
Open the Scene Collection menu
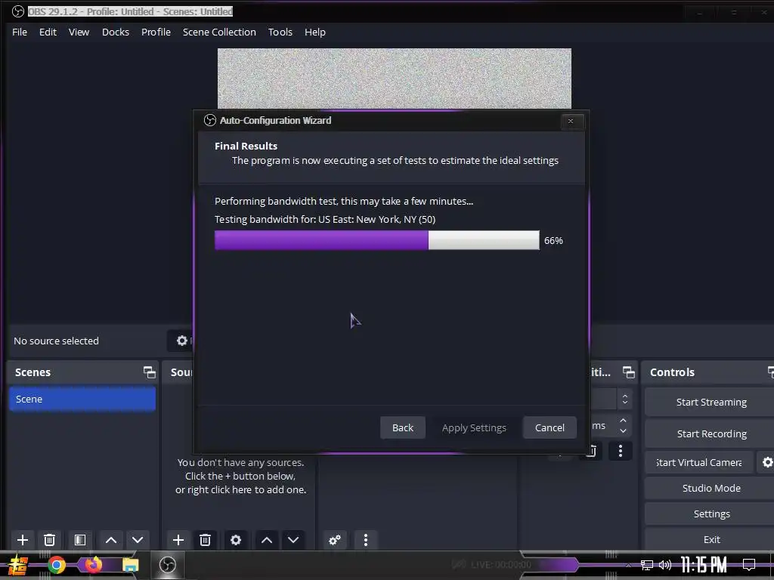click(x=219, y=32)
